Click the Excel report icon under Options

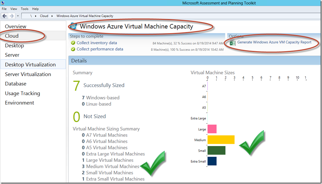[232, 43]
